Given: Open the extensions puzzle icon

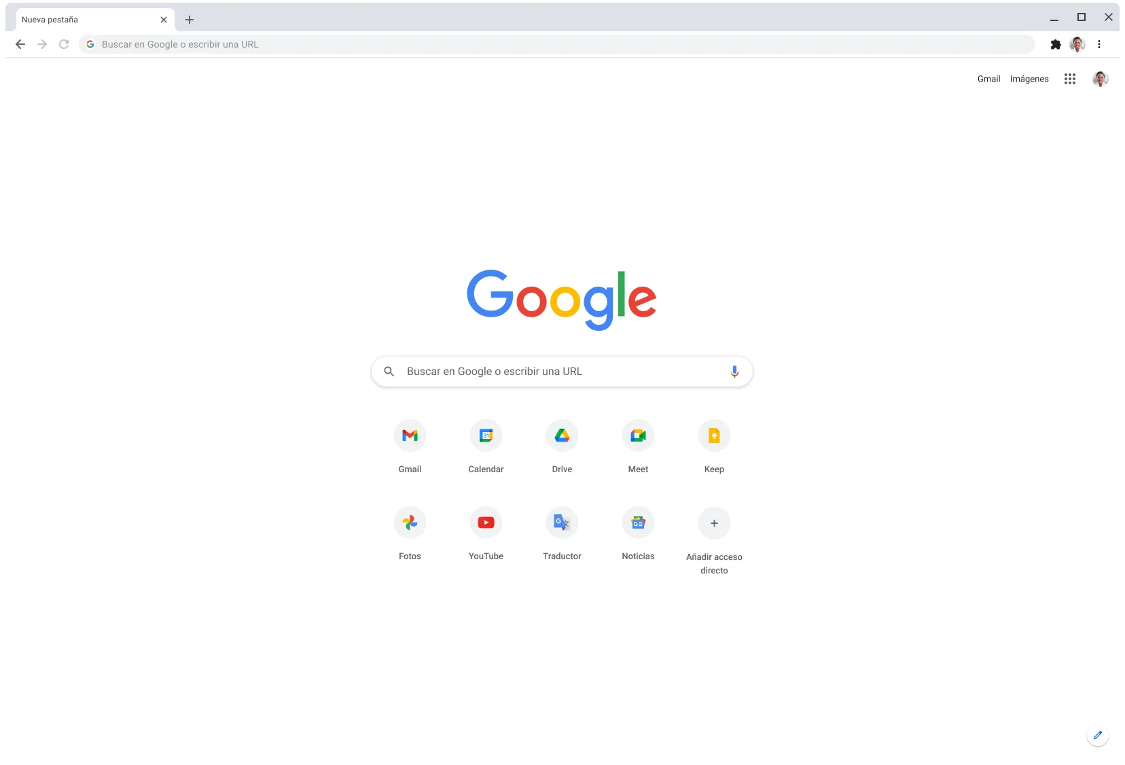Looking at the screenshot, I should click(1056, 44).
